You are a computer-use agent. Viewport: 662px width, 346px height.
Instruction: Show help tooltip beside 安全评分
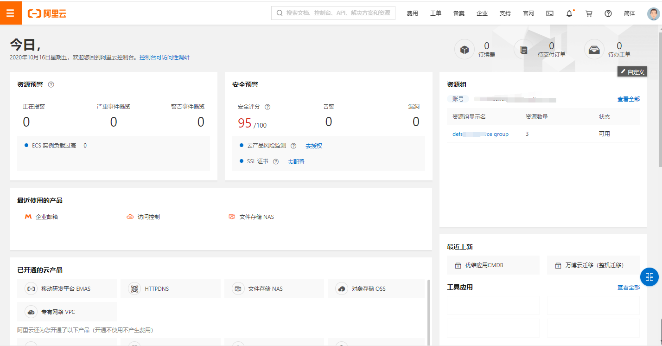(x=267, y=107)
